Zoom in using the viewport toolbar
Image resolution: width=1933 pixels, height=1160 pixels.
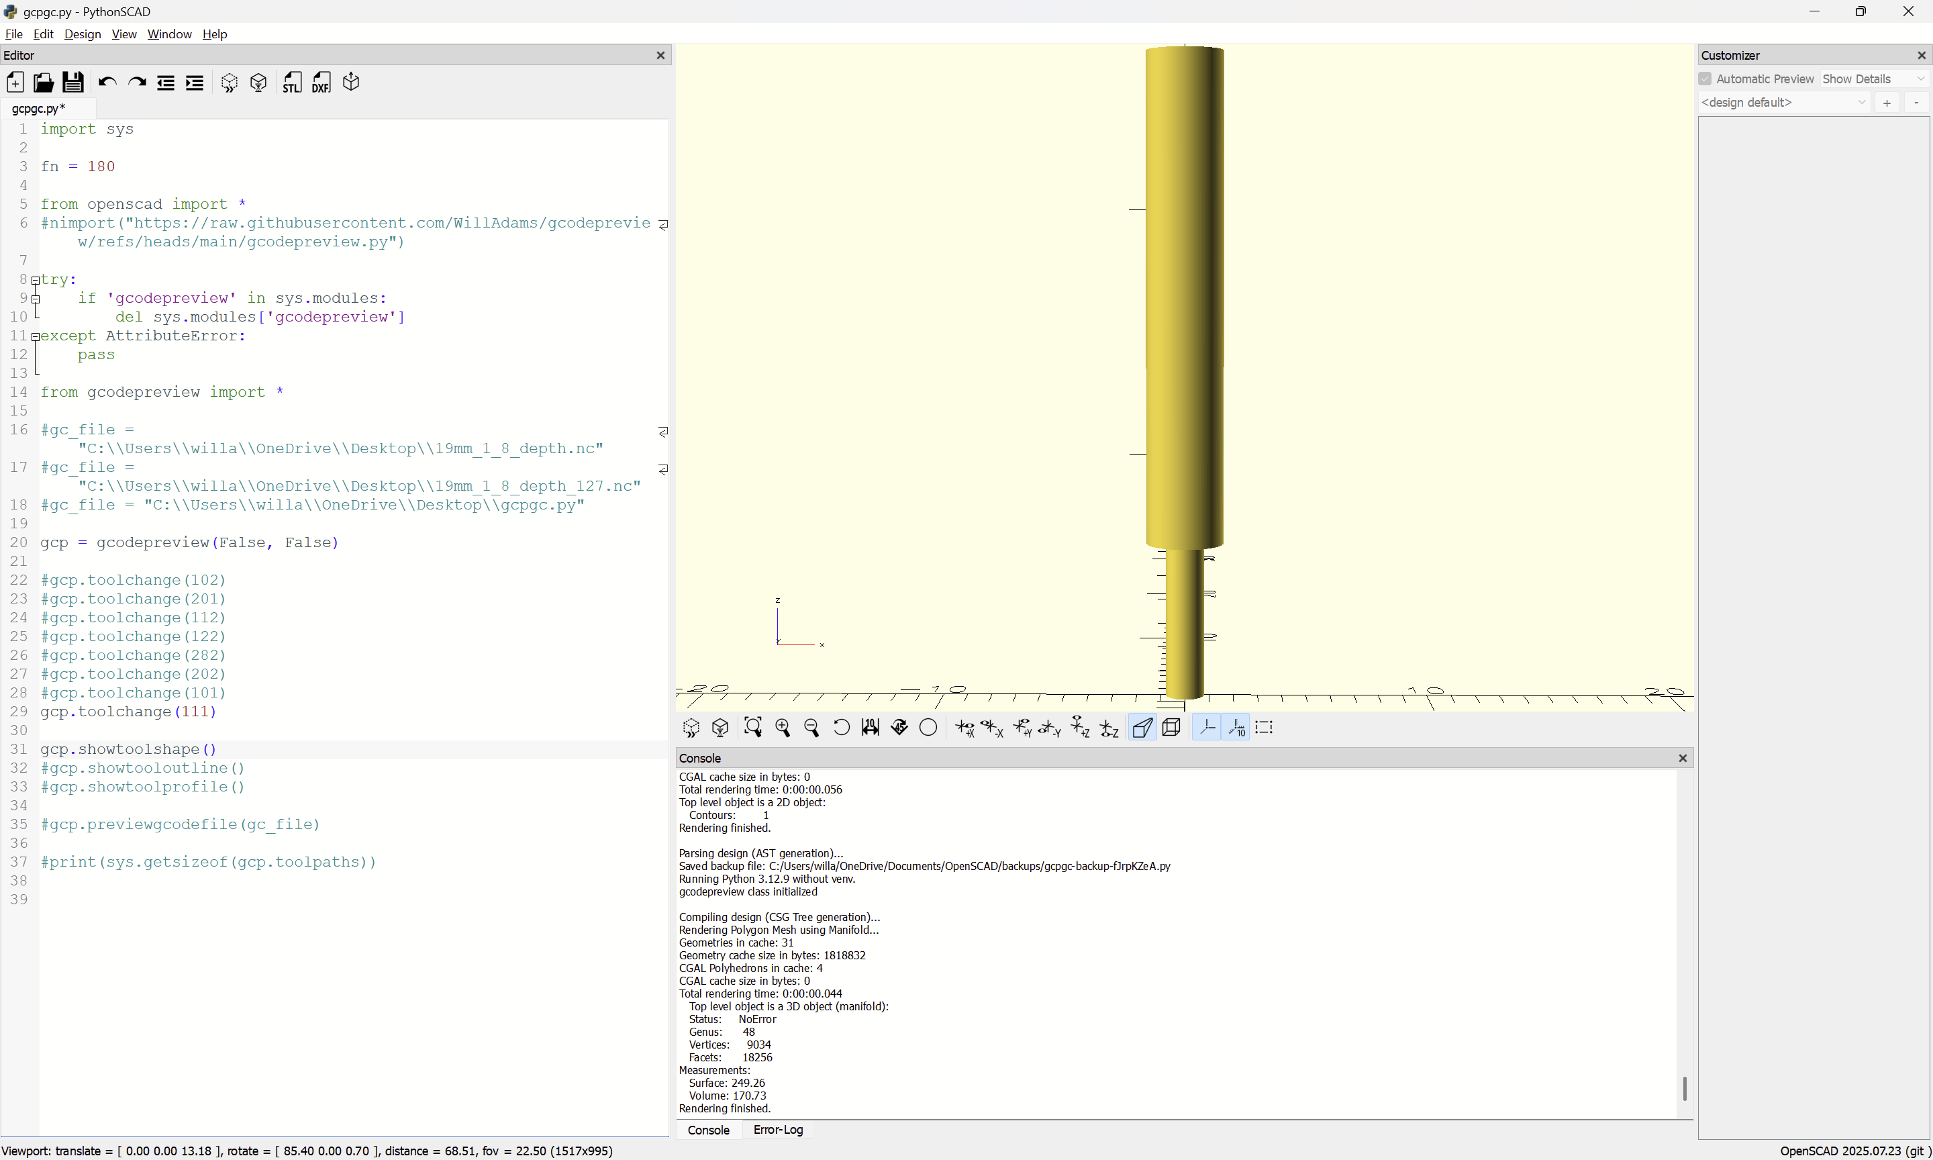[782, 728]
